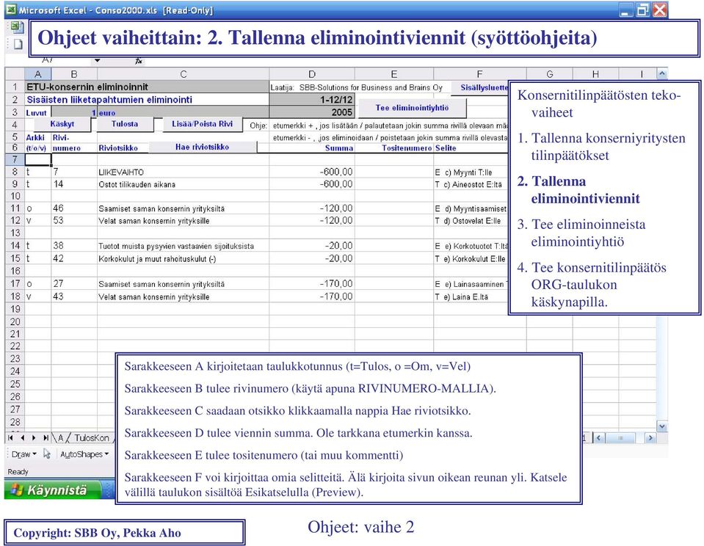
Task: Click the 'Summa' column heading cell
Action: point(312,148)
